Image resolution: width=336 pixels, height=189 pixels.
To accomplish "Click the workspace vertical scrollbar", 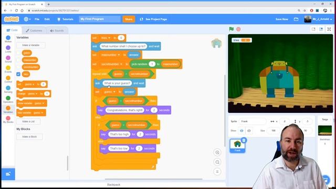I will pyautogui.click(x=225, y=111).
